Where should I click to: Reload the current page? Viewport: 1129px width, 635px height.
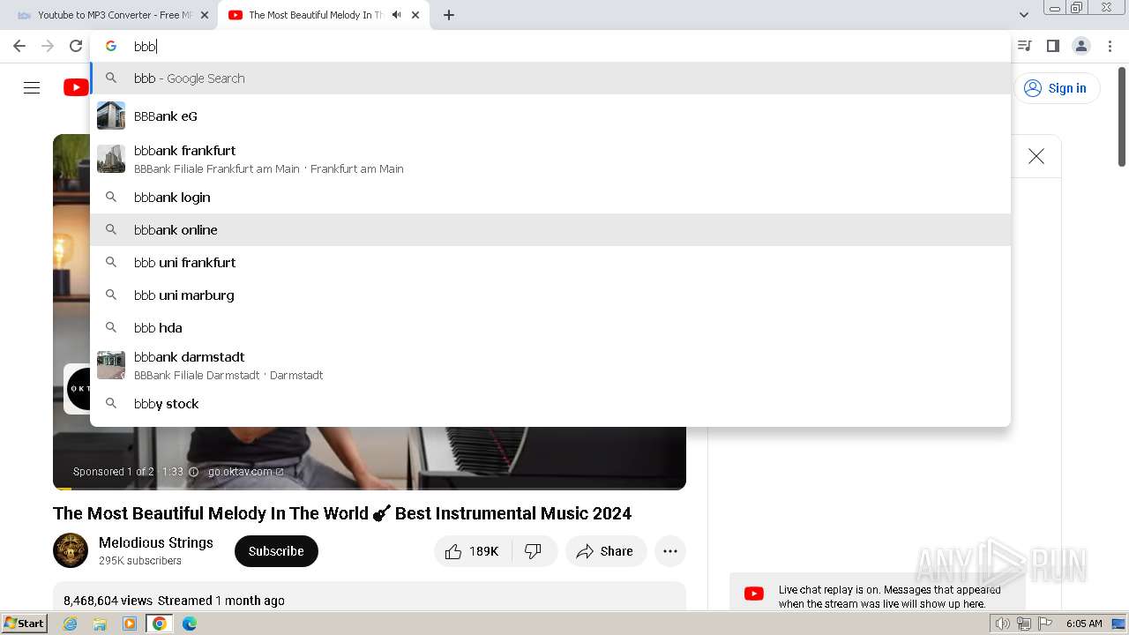tap(76, 46)
